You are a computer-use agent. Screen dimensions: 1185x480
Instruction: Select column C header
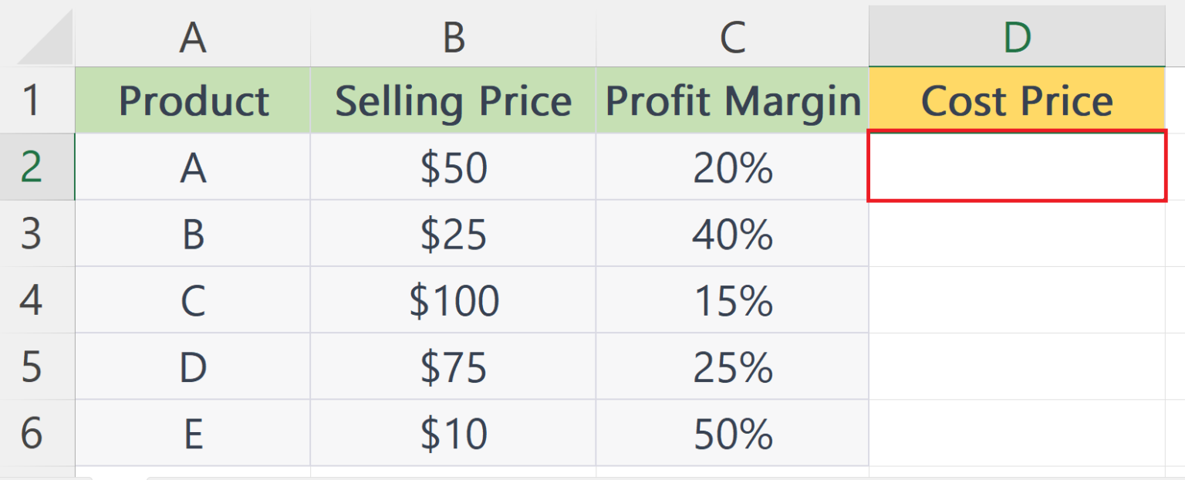coord(732,36)
